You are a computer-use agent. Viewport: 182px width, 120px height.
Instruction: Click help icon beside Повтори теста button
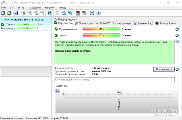pos(177,69)
